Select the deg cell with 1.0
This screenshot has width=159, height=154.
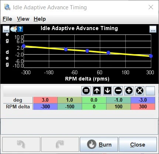70,100
